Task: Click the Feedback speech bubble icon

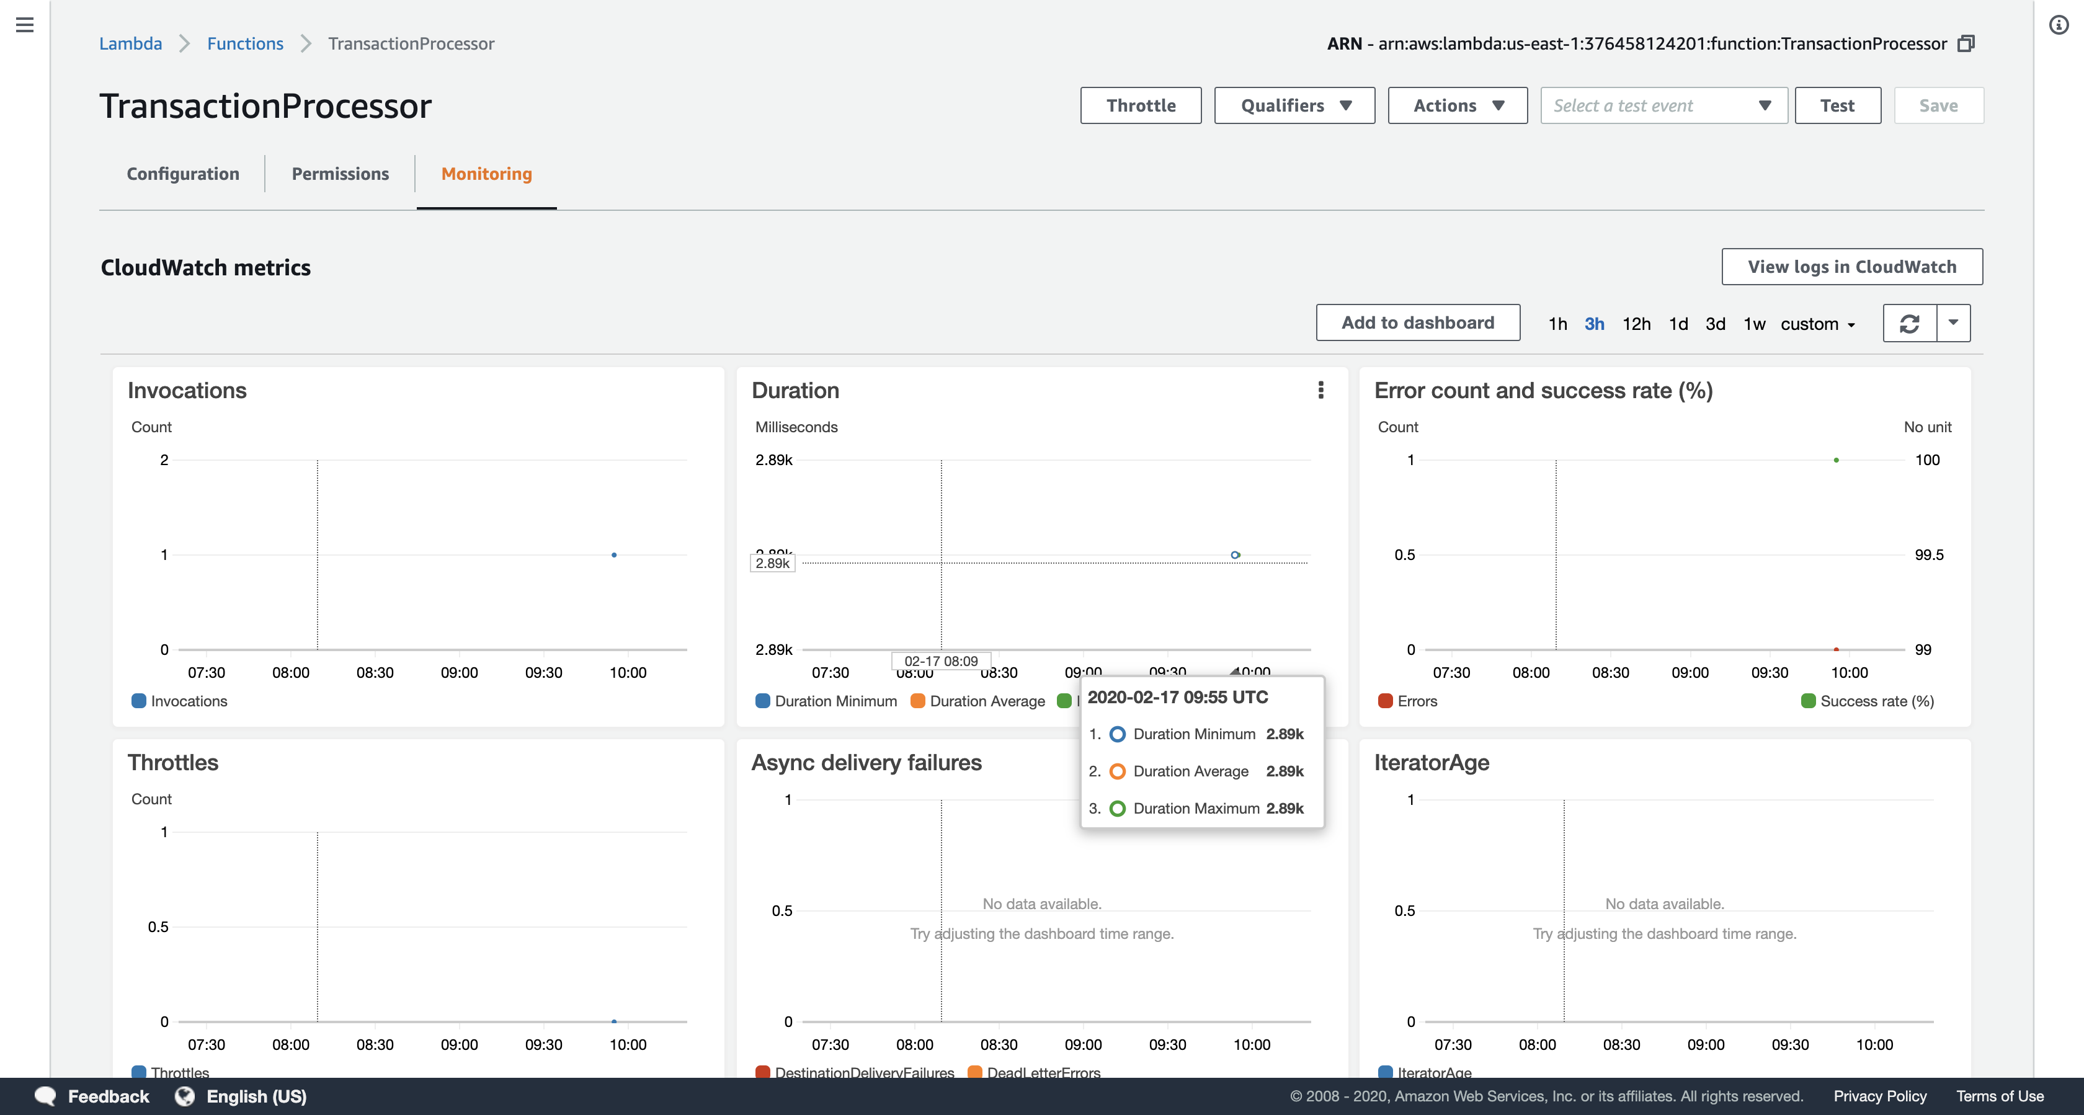Action: 45,1096
